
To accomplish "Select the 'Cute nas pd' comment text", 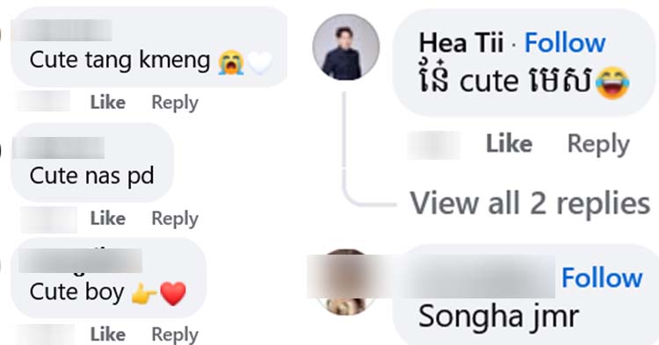I will pos(91,176).
